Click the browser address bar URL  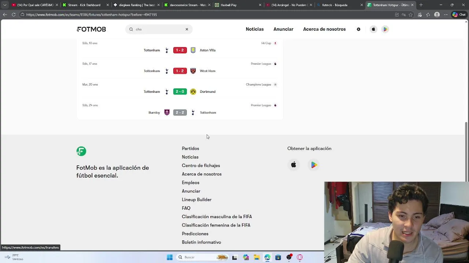(x=92, y=15)
